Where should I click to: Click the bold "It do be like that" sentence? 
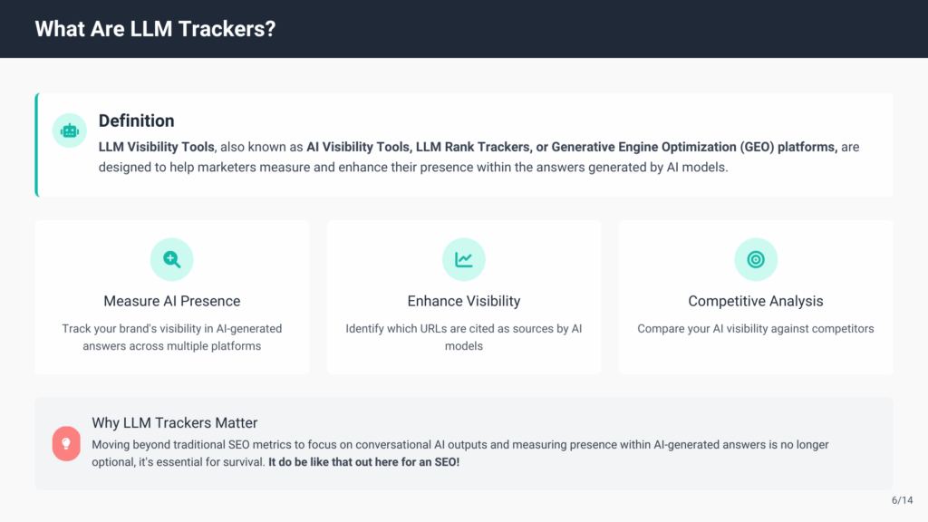click(x=364, y=462)
